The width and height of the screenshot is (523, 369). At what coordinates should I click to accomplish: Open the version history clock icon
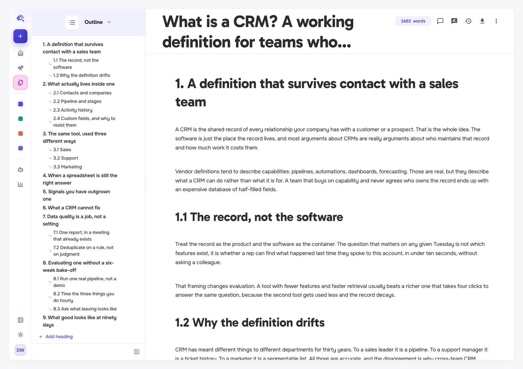468,21
